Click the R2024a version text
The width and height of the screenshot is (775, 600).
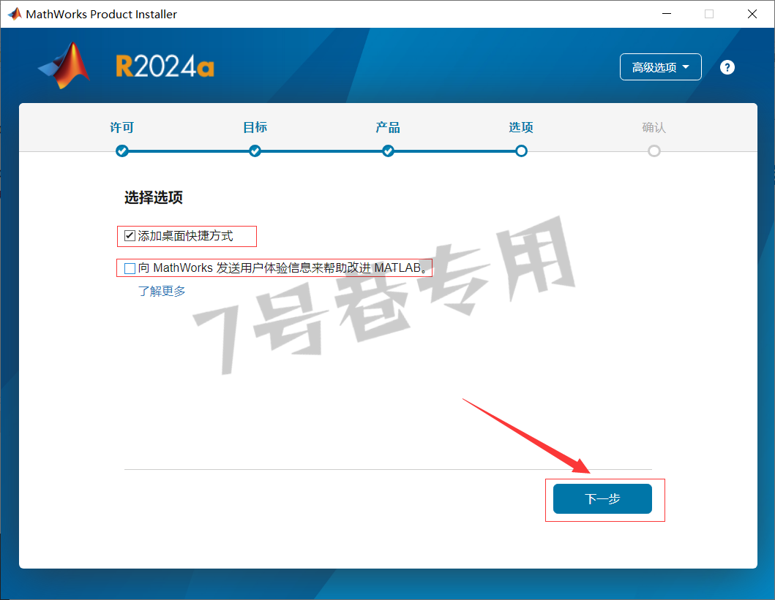click(x=165, y=67)
